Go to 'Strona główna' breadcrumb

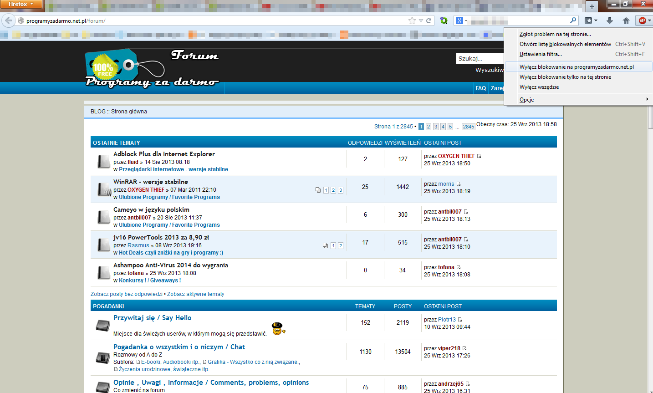(x=129, y=112)
